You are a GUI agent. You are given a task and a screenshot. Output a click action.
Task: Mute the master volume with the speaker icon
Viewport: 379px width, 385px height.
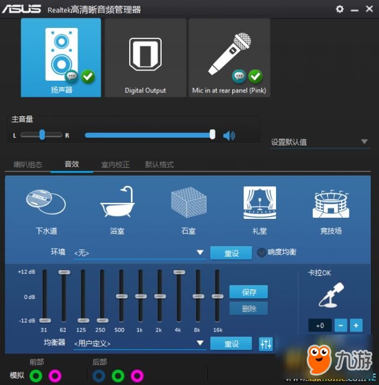229,135
